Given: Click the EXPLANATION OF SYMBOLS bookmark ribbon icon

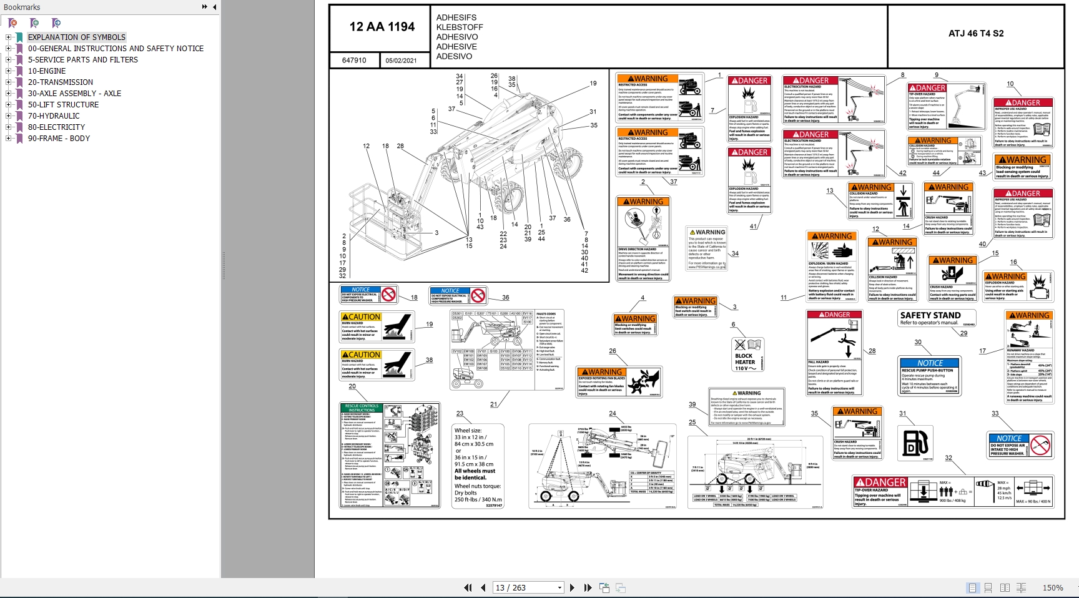Looking at the screenshot, I should click(x=20, y=37).
